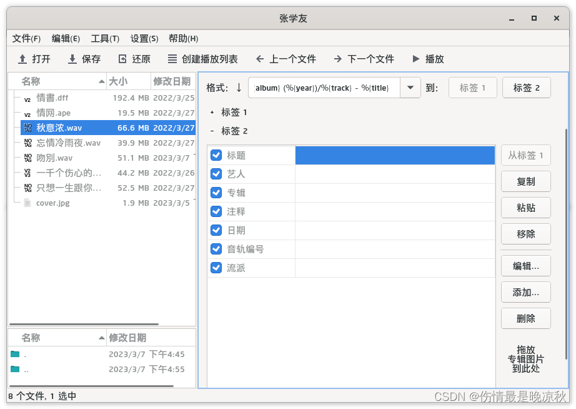The image size is (576, 409).
Task: Uncheck the 专辑 (album) checkbox
Action: coord(216,193)
